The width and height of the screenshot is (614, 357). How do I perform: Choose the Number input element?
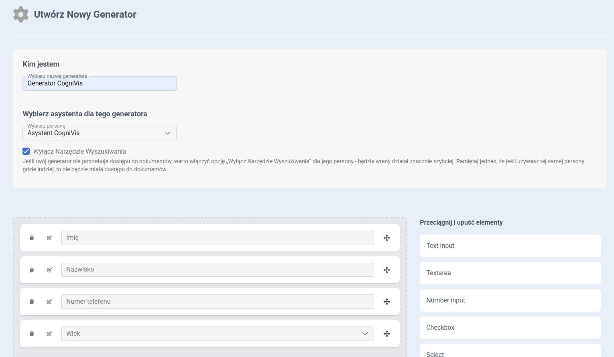510,300
